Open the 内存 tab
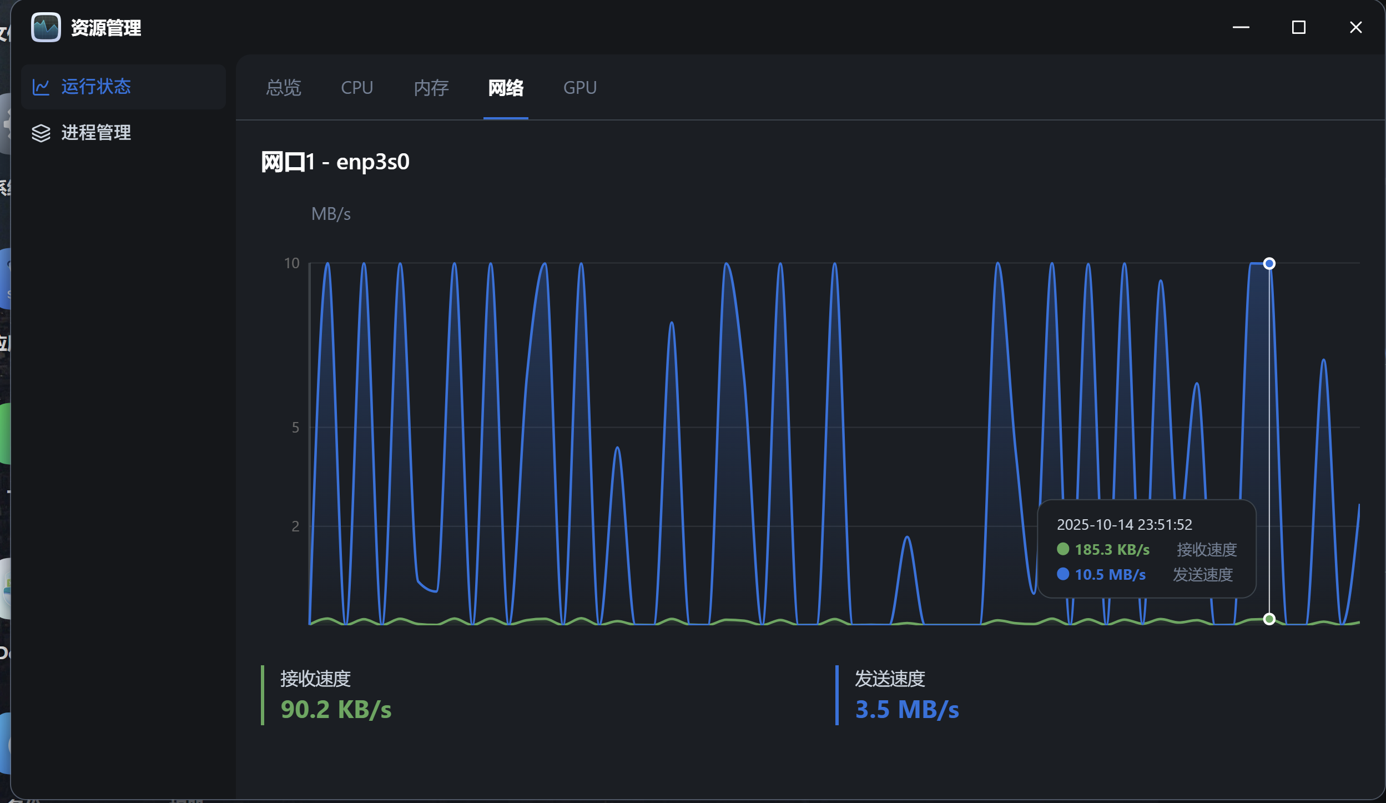1386x803 pixels. point(431,88)
